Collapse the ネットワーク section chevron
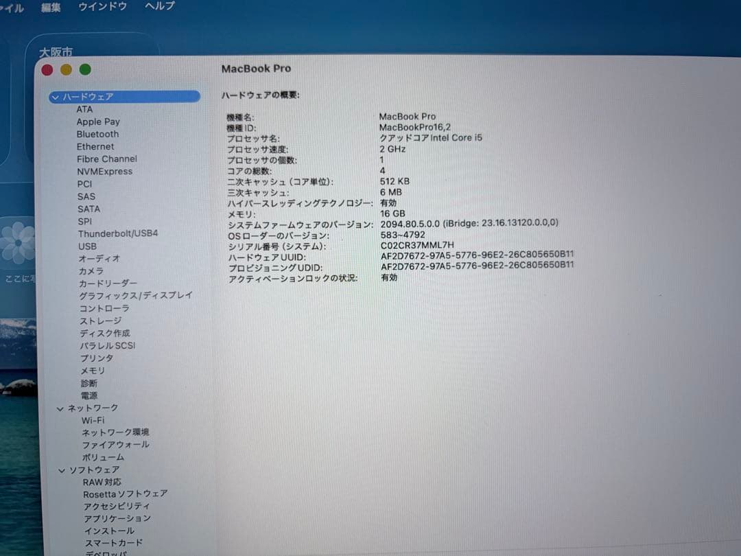The width and height of the screenshot is (741, 556). (60, 408)
